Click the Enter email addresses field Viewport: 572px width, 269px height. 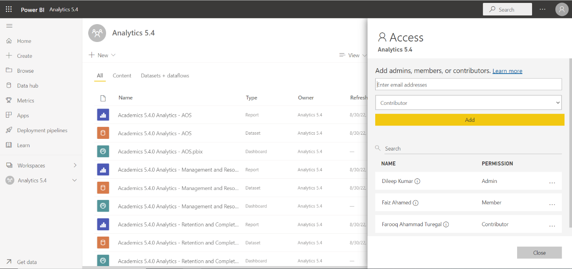[x=468, y=84]
